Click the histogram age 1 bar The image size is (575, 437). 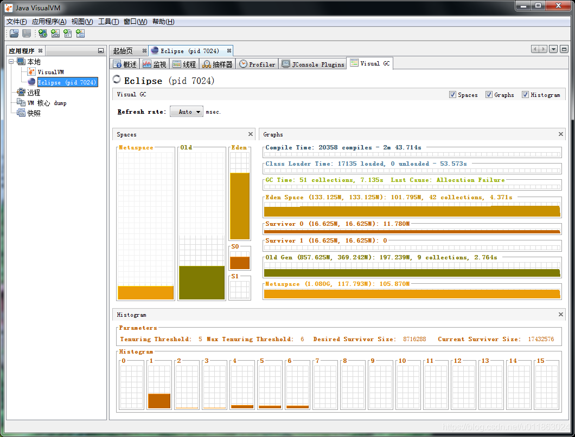(159, 401)
